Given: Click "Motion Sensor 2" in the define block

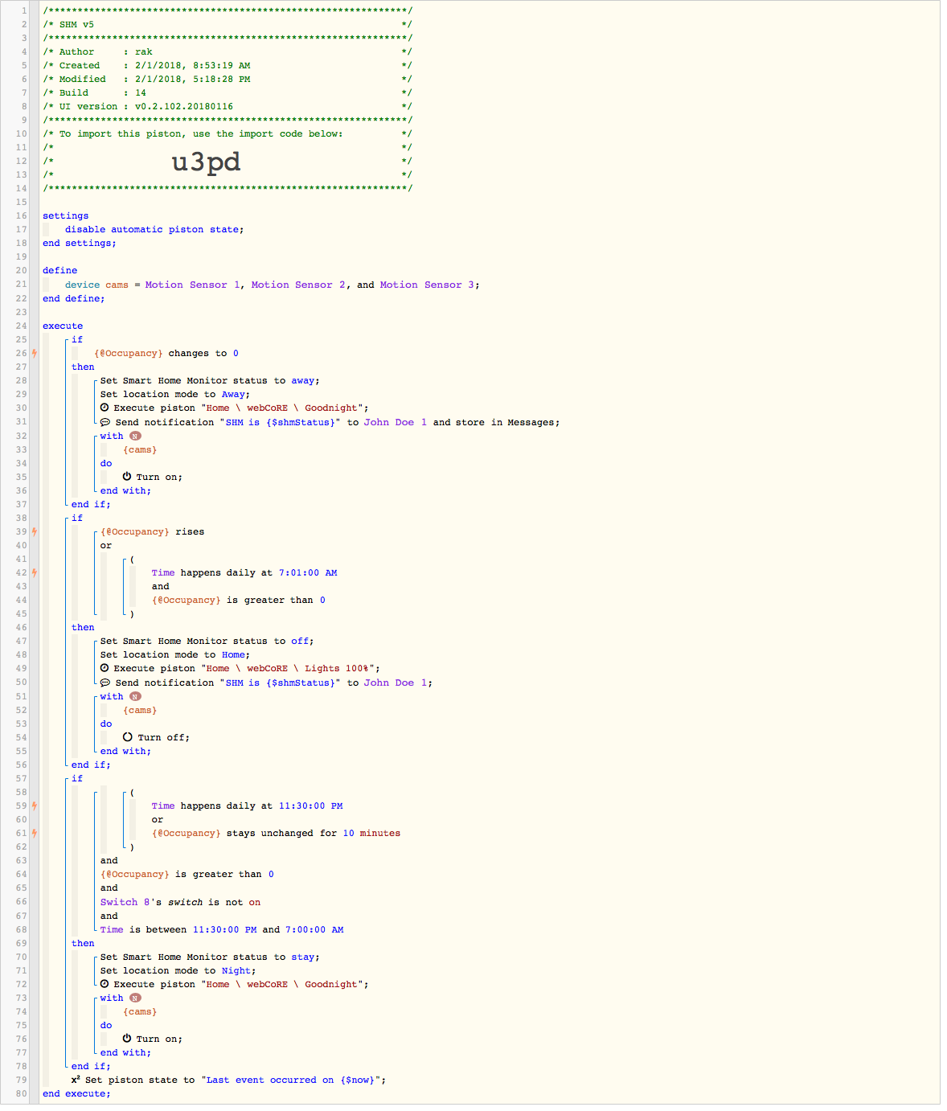Looking at the screenshot, I should pyautogui.click(x=298, y=285).
